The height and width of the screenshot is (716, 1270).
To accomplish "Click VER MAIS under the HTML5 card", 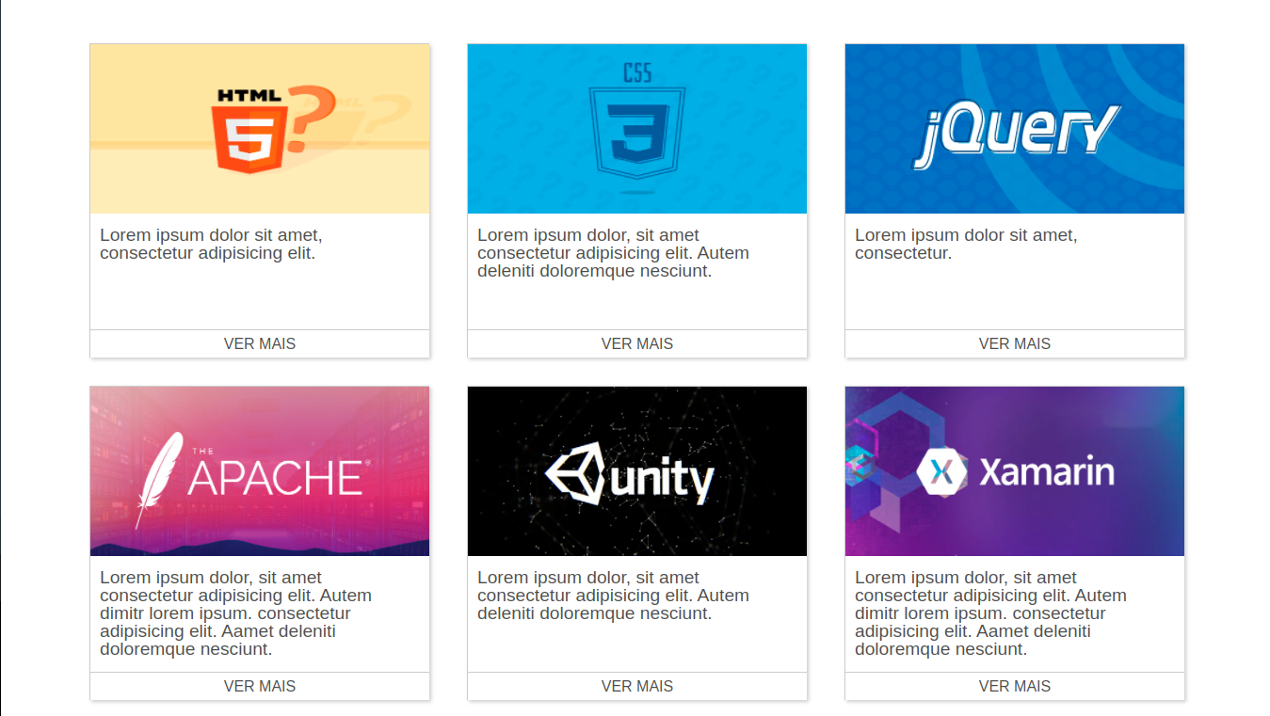I will coord(260,343).
